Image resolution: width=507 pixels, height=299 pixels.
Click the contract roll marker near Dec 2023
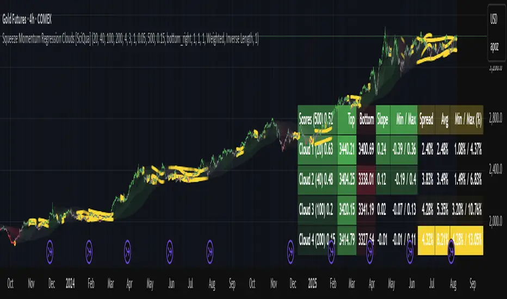50,252
